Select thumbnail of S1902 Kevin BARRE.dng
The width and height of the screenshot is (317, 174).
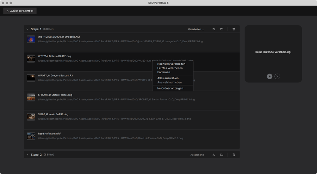click(31, 117)
